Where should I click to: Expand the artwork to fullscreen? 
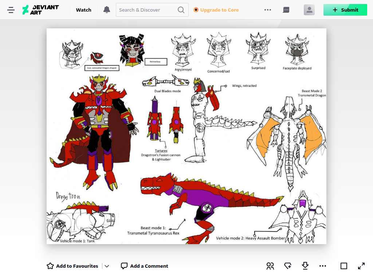tap(361, 266)
